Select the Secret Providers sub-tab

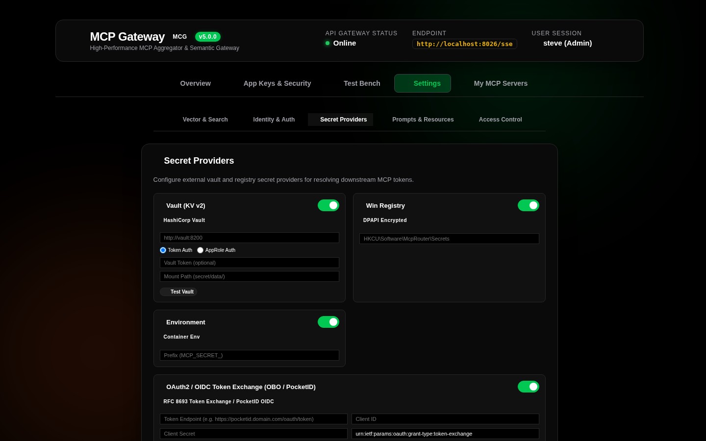coord(341,120)
